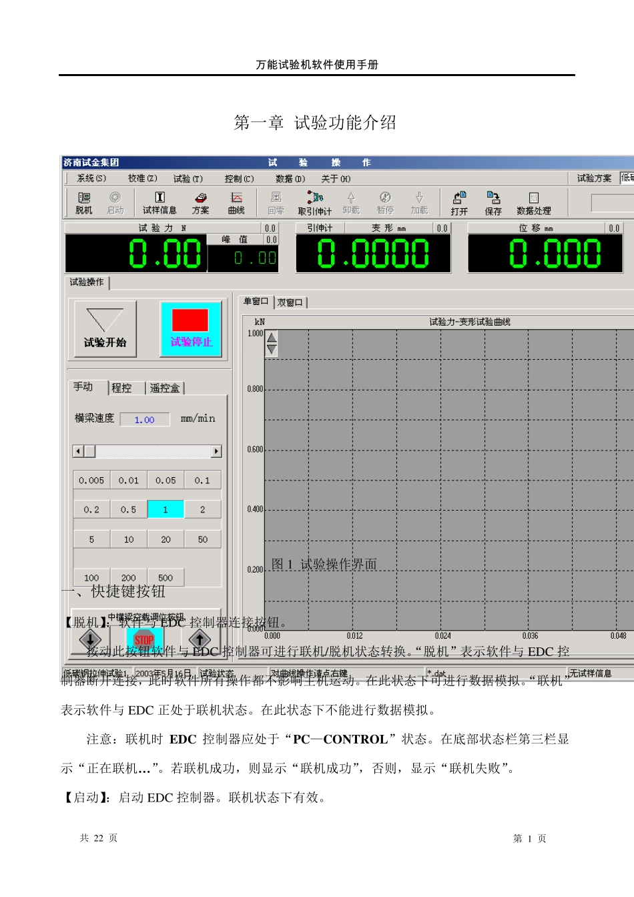634x897 pixels.
Task: Select the 单窗口 single window tab
Action: click(x=256, y=302)
